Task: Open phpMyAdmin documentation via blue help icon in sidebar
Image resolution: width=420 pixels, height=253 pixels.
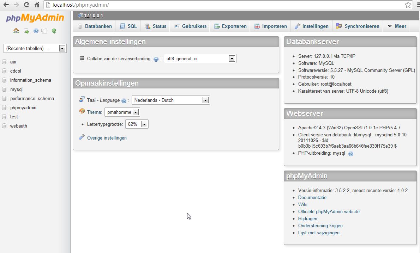Action: tap(36, 31)
